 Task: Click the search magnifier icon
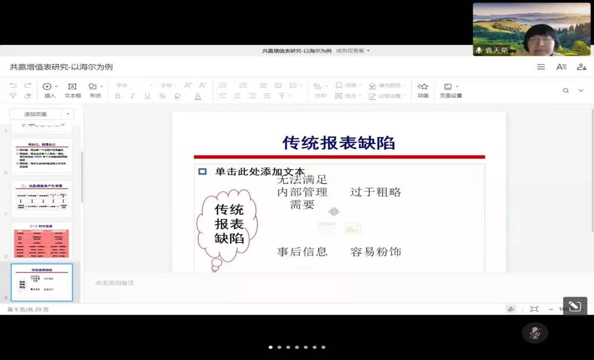pyautogui.click(x=566, y=90)
